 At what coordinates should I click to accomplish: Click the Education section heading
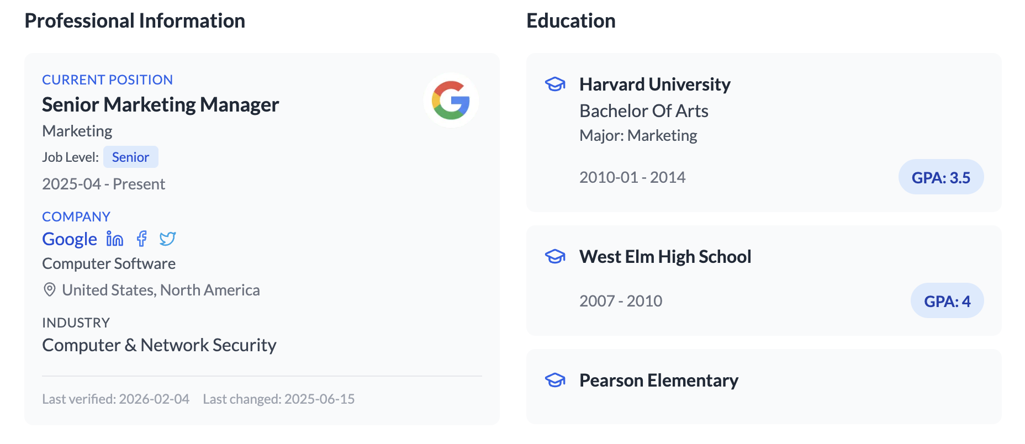pyautogui.click(x=570, y=21)
